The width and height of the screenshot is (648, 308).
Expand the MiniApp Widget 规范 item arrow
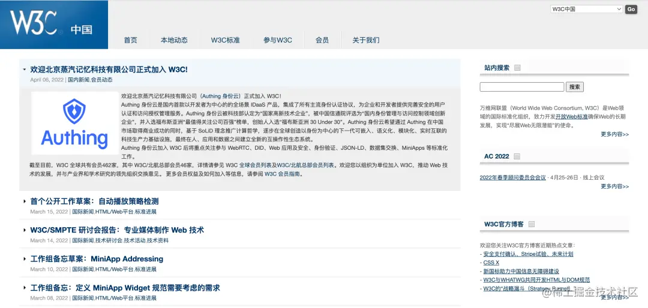25,288
